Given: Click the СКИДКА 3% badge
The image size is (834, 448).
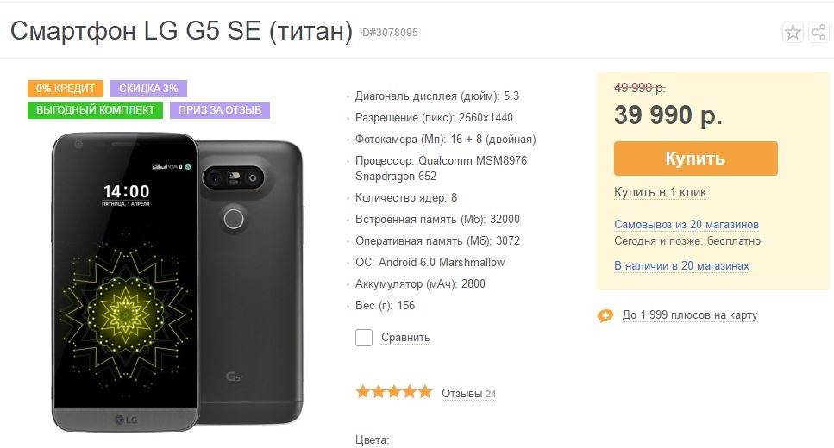Looking at the screenshot, I should click(148, 89).
